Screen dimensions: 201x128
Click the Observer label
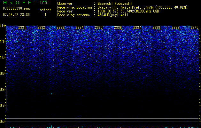65,4
